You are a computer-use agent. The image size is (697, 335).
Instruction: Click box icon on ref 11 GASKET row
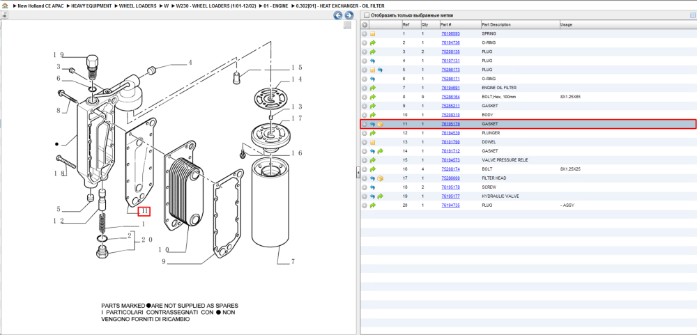pyautogui.click(x=380, y=124)
